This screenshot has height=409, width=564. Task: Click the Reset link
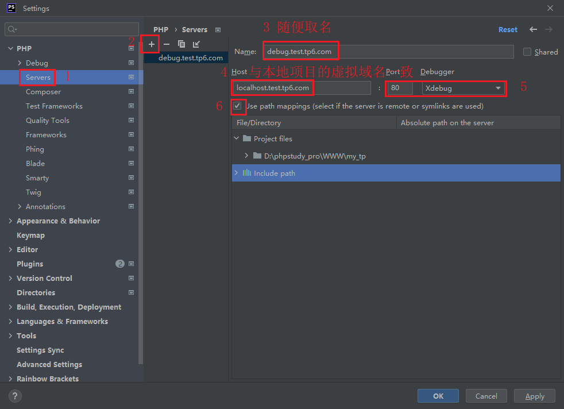coord(508,29)
